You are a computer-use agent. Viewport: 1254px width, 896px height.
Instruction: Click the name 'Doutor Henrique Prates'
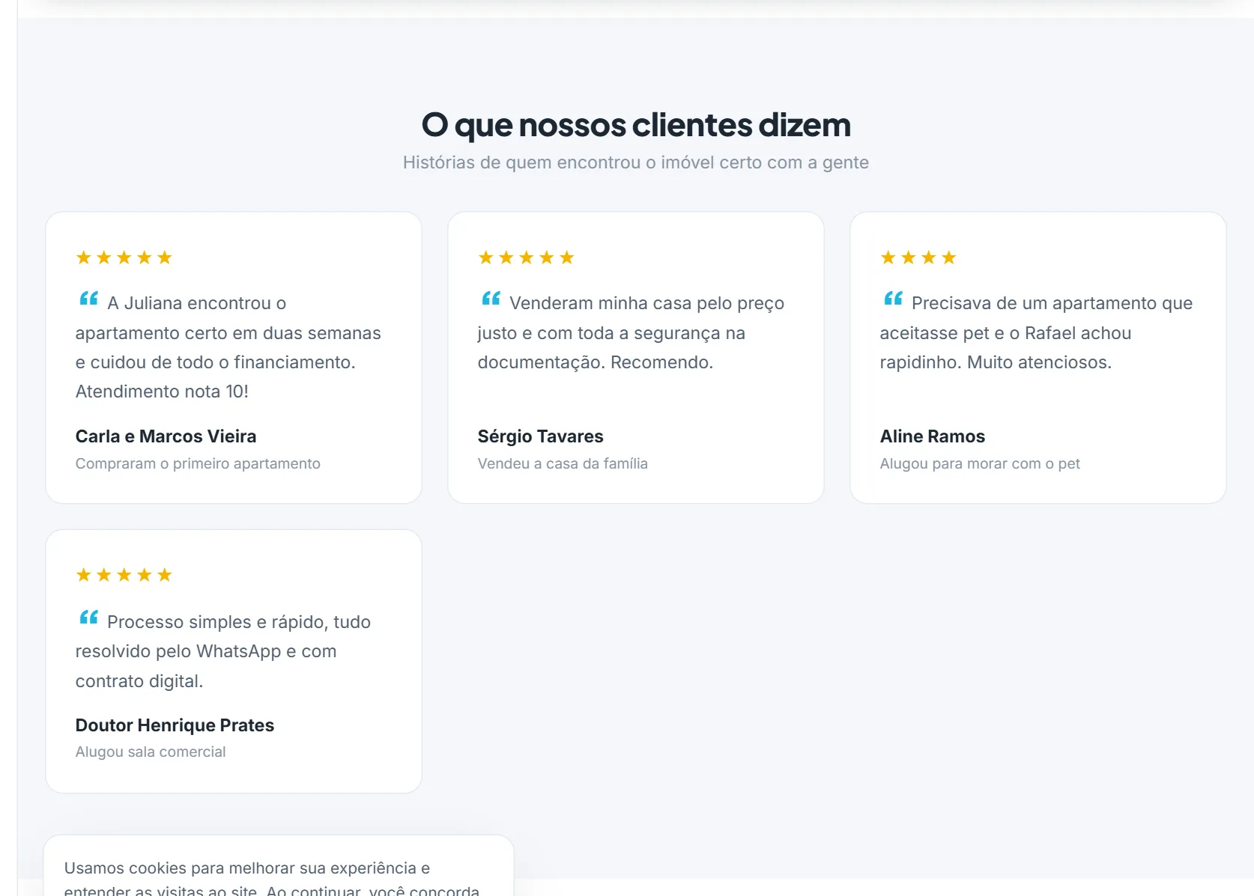click(x=175, y=725)
